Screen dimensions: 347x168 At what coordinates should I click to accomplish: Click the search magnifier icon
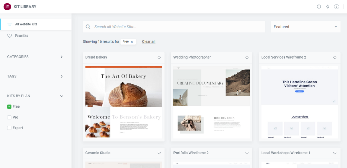pyautogui.click(x=88, y=27)
